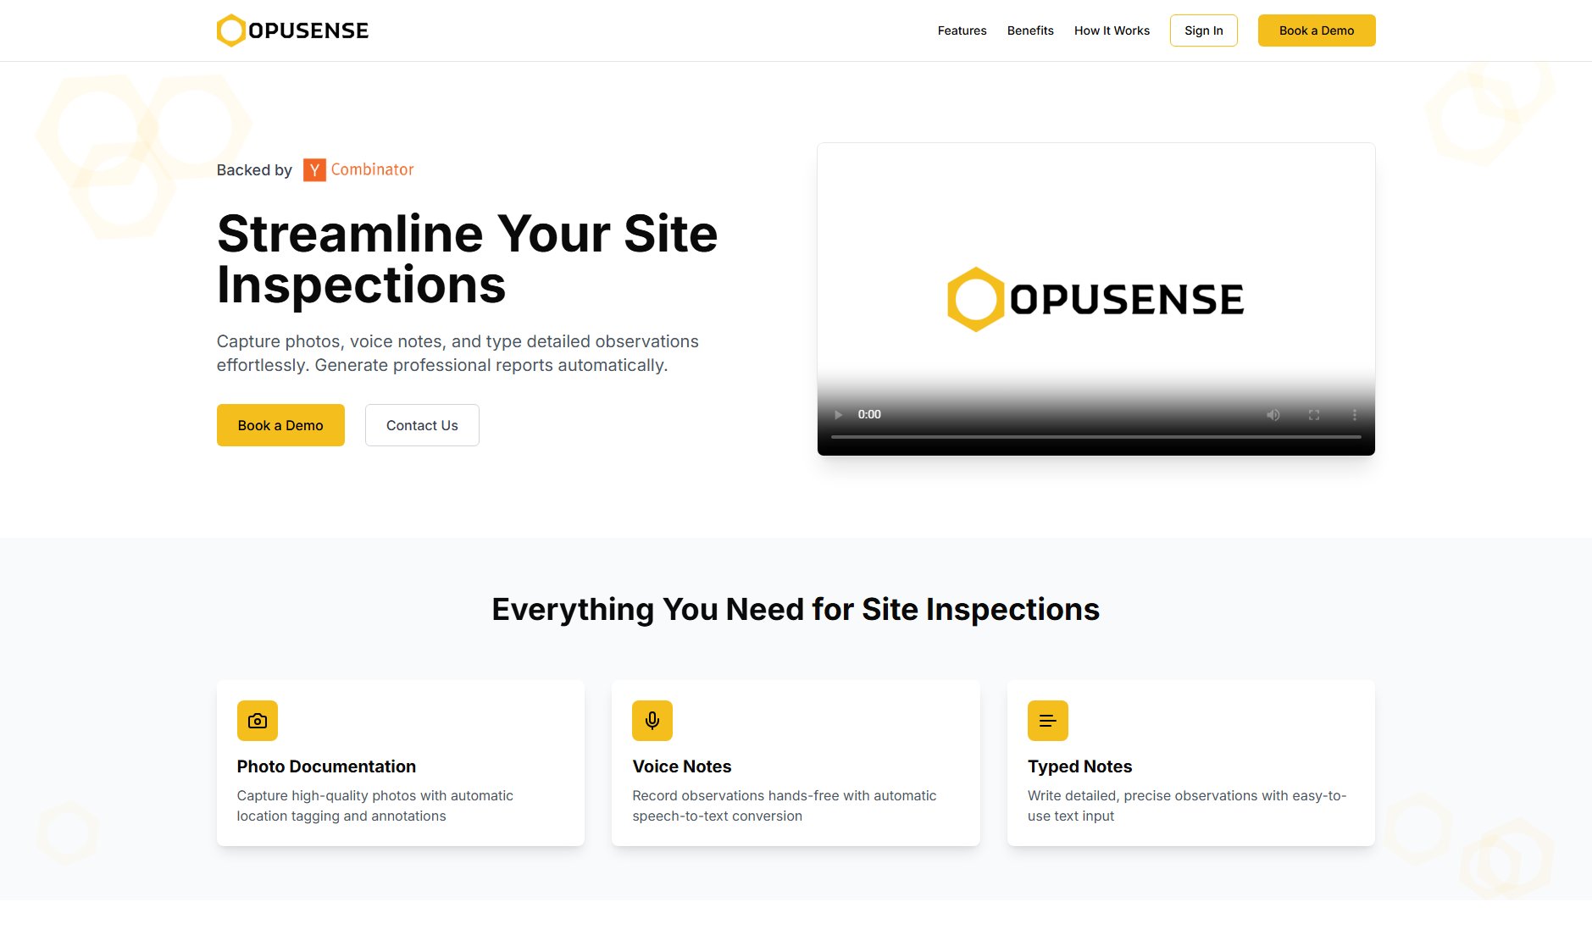1592x935 pixels.
Task: Select the microphone icon on Voice Notes card
Action: pyautogui.click(x=652, y=720)
